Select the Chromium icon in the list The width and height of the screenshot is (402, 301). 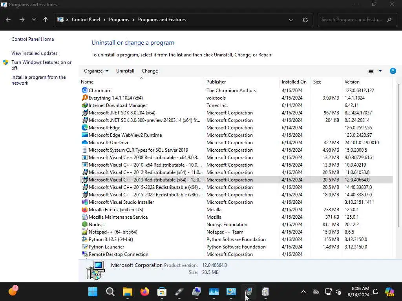coord(85,91)
